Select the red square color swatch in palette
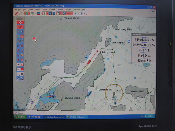Viewport: 175px width, 131px height. (x=22, y=69)
